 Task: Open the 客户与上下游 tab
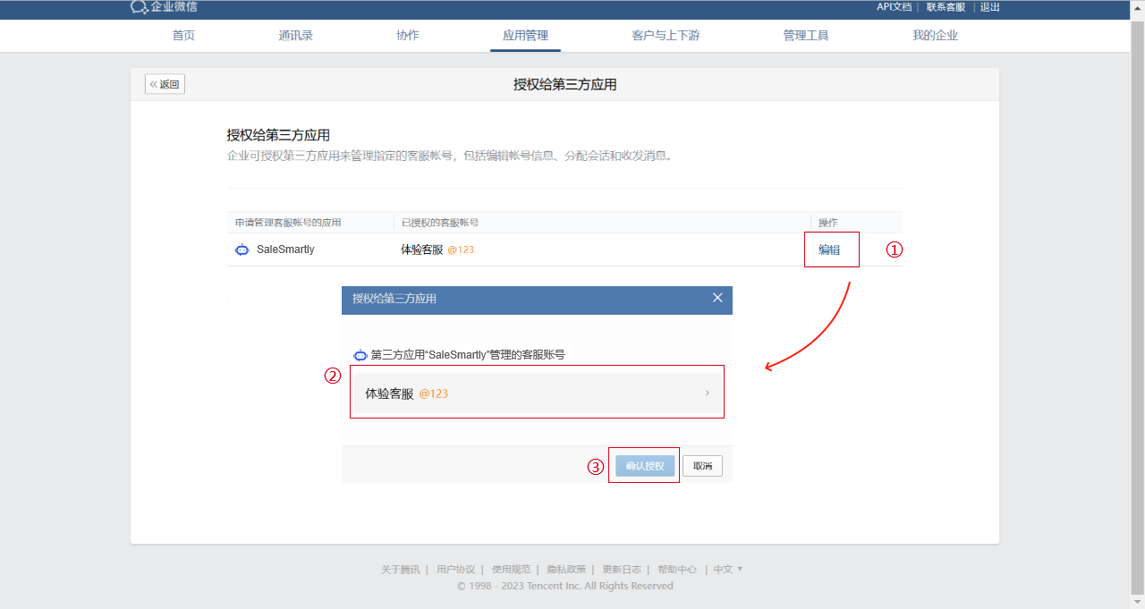tap(666, 36)
